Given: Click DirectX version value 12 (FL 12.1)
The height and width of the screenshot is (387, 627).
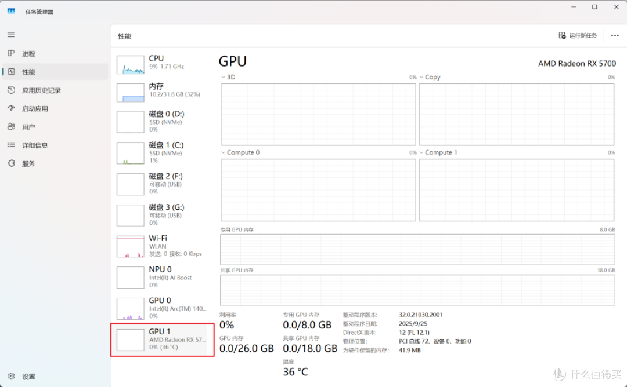Looking at the screenshot, I should point(414,333).
